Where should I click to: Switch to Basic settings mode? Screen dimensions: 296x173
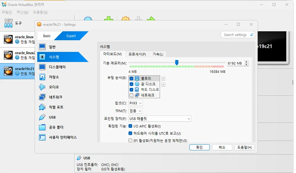point(47,36)
